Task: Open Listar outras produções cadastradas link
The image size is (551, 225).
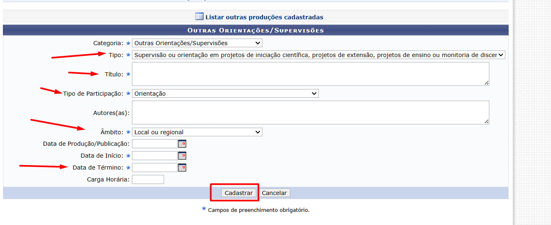Action: click(x=264, y=17)
